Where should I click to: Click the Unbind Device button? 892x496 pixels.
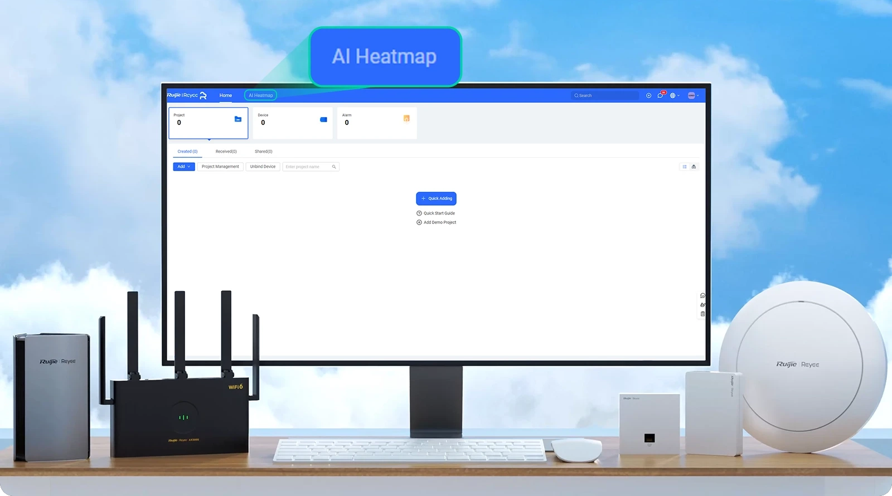263,167
